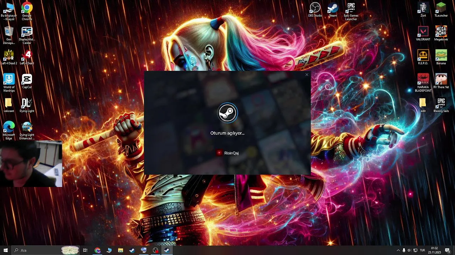Show hidden system tray icons
The image size is (455, 255).
click(398, 250)
